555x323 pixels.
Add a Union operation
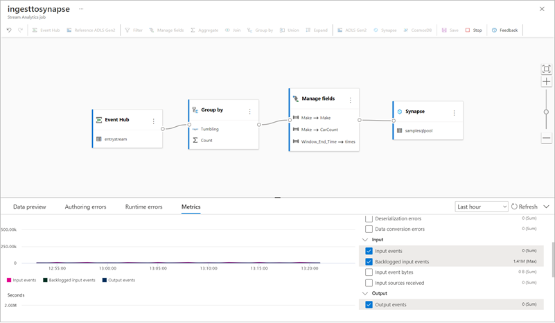(290, 30)
